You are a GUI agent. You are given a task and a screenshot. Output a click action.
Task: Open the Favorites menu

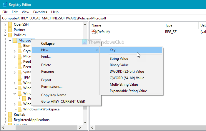[x=40, y=12]
